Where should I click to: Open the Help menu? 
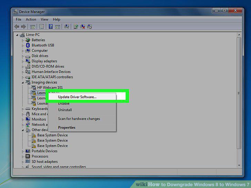click(56, 19)
